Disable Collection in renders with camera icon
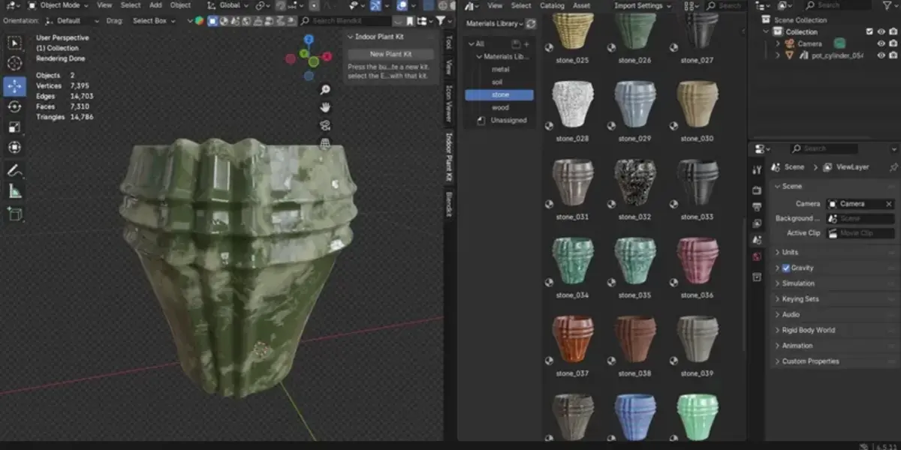 pyautogui.click(x=893, y=32)
